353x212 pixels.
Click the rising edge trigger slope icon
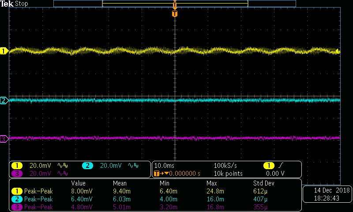coord(280,166)
